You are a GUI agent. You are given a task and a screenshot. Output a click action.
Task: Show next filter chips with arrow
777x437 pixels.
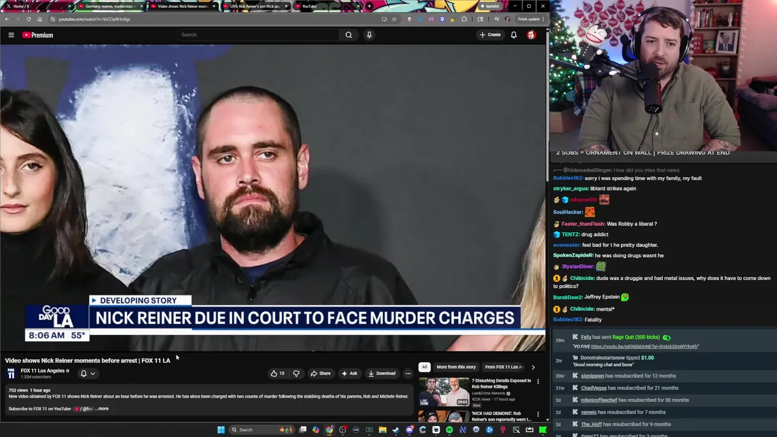tap(533, 367)
